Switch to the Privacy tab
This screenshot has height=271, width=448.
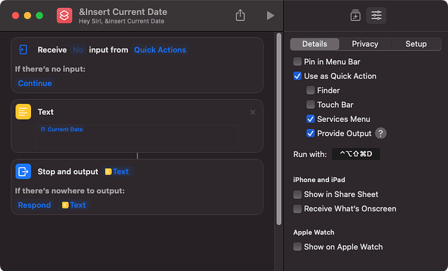point(365,44)
